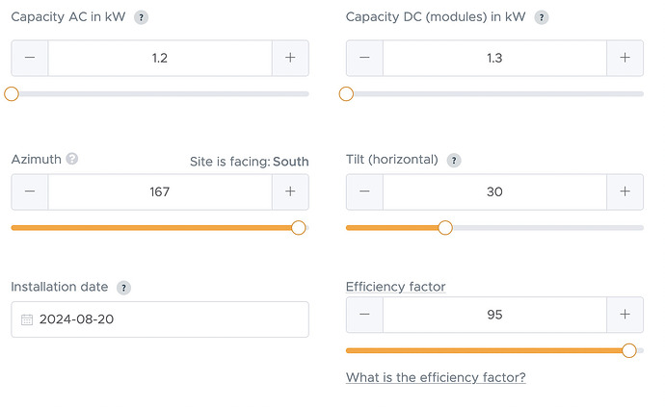Click help icon beside Capacity DC (modules)
The image size is (665, 407).
coord(541,18)
